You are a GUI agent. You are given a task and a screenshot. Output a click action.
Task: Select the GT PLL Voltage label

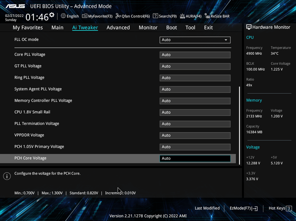[x=28, y=66]
